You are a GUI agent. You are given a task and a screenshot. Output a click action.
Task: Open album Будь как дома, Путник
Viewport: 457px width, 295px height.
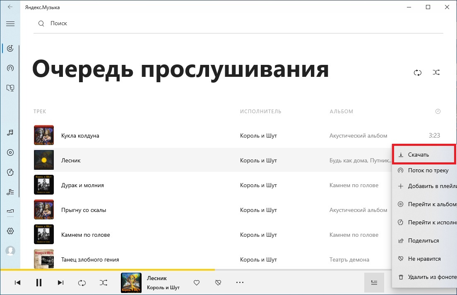coord(361,161)
